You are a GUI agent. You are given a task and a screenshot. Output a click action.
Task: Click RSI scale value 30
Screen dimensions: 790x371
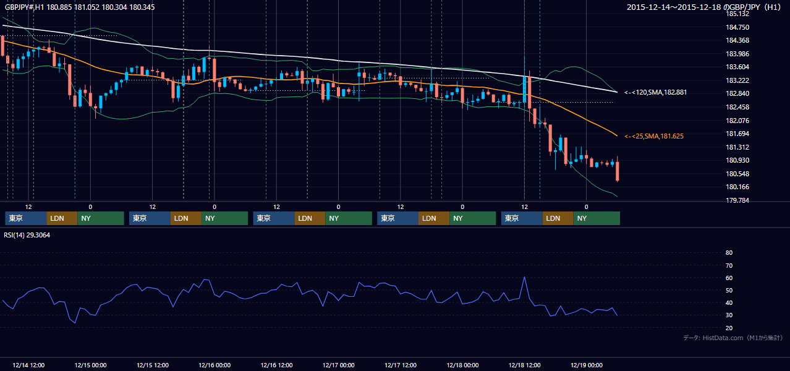coord(729,315)
